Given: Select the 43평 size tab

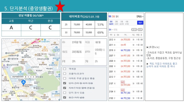Looking at the screenshot, I should (x=127, y=23).
